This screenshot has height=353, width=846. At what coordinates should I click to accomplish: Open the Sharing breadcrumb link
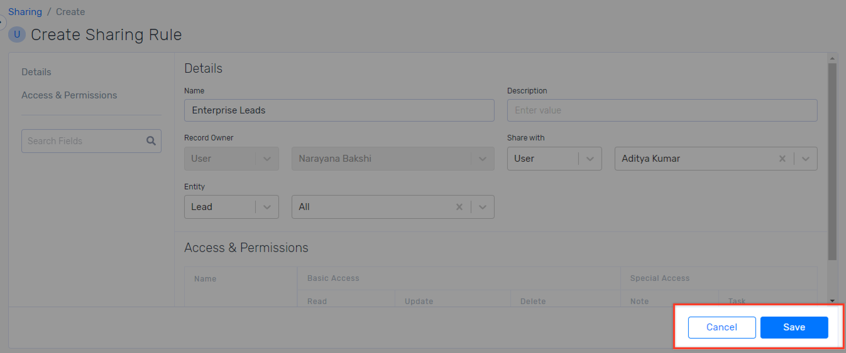25,12
